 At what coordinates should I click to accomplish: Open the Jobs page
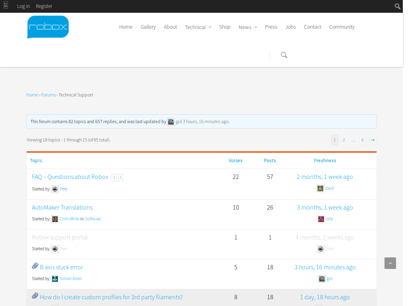(x=290, y=27)
